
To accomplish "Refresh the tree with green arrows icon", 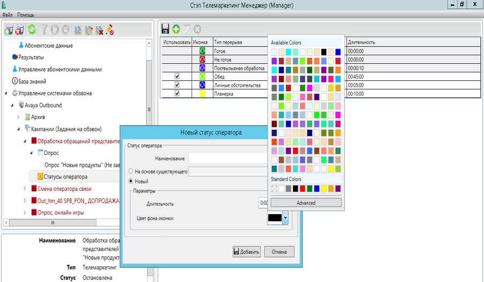I will pyautogui.click(x=32, y=29).
